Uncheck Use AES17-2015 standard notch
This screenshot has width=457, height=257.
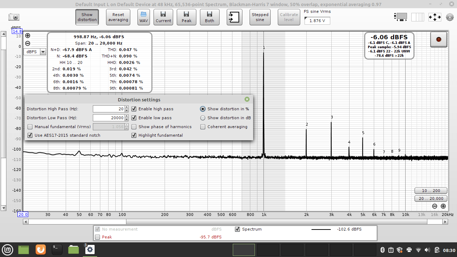tap(30, 135)
